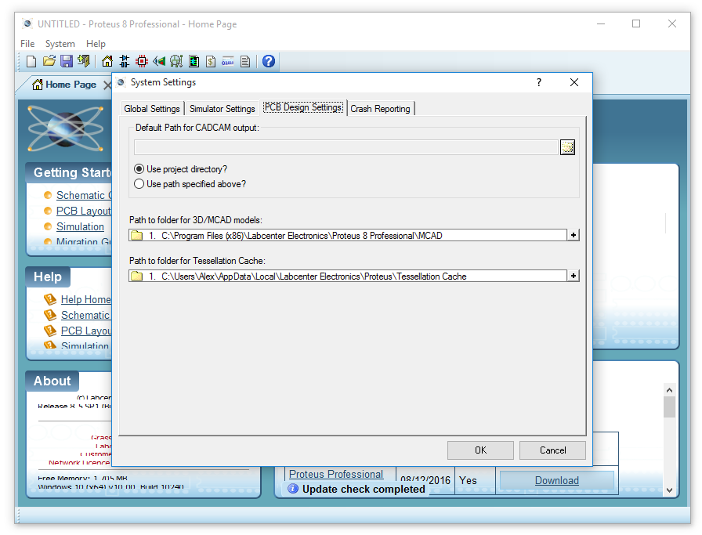Click the "Update check completed" status text
The width and height of the screenshot is (702, 535).
tap(364, 489)
